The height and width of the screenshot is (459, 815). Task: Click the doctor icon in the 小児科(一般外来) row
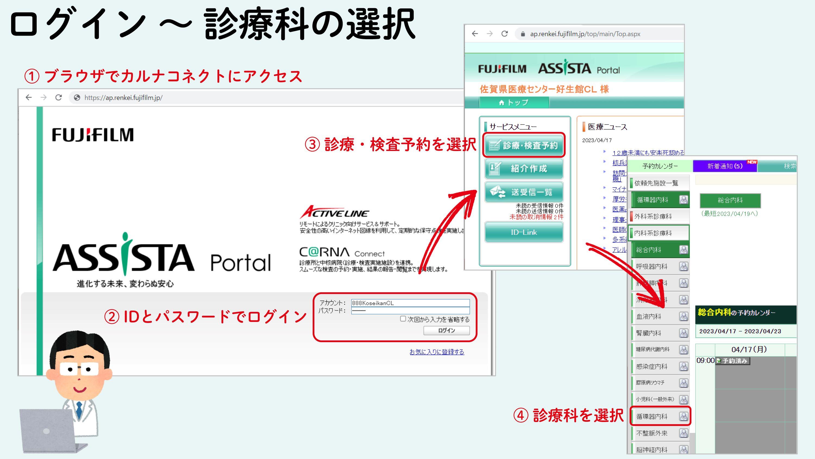684,400
